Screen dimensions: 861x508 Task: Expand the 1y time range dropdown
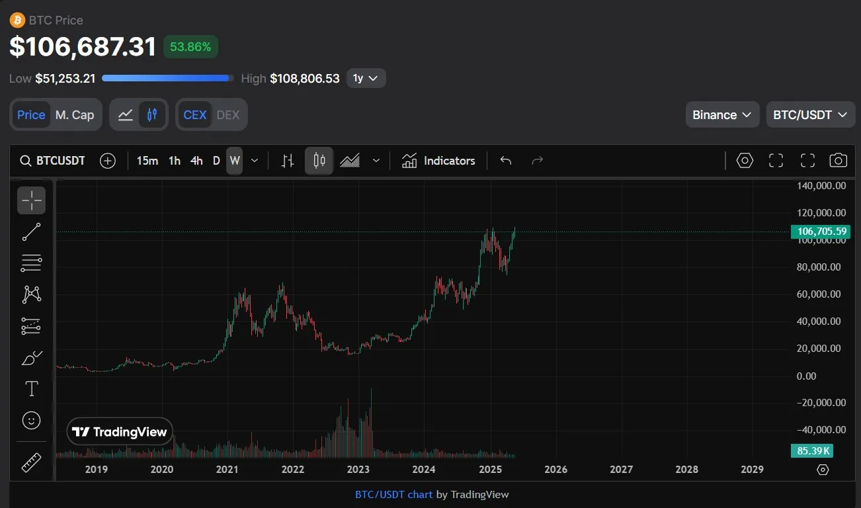click(x=366, y=78)
